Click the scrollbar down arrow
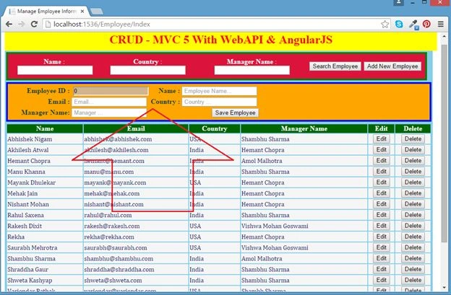451x295 pixels. click(x=444, y=287)
